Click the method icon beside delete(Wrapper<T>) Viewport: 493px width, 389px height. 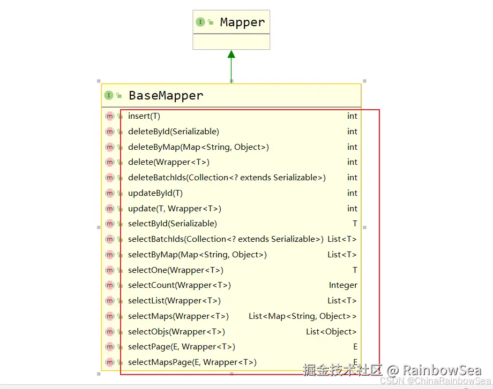109,162
